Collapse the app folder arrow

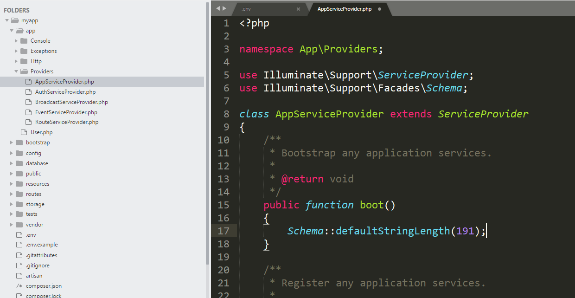12,31
